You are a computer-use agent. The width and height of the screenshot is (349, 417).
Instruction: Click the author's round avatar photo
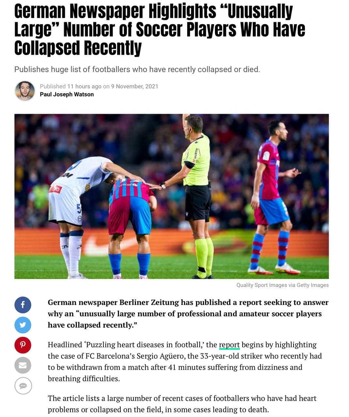25,91
